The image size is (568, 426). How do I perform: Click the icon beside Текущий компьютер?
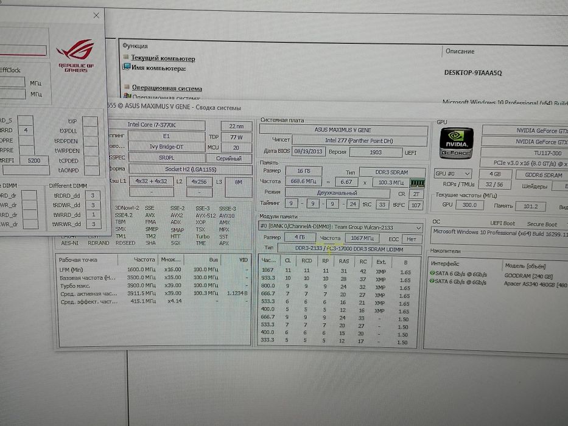pos(126,57)
